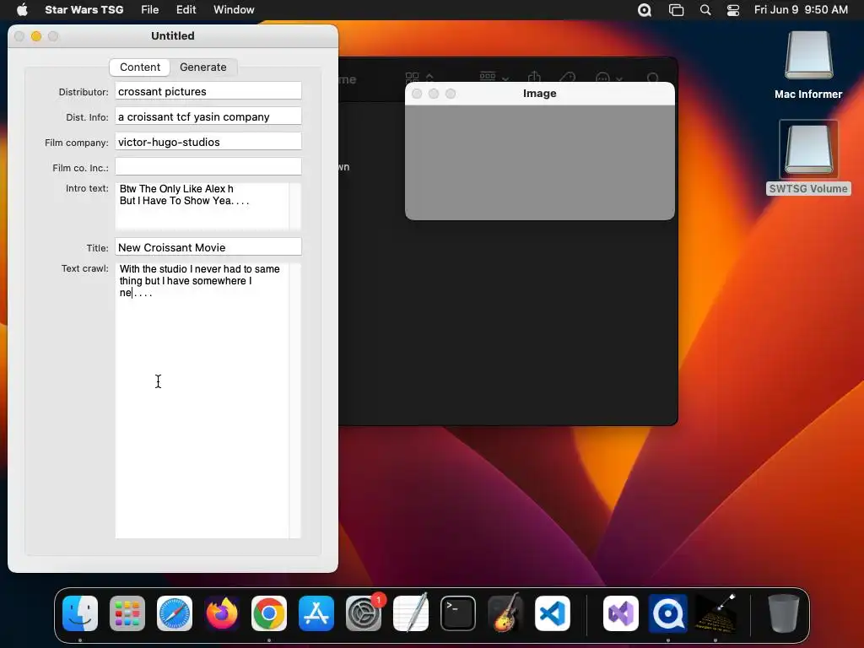Open the Star Wars TSG app menu
This screenshot has height=648, width=864.
[84, 9]
